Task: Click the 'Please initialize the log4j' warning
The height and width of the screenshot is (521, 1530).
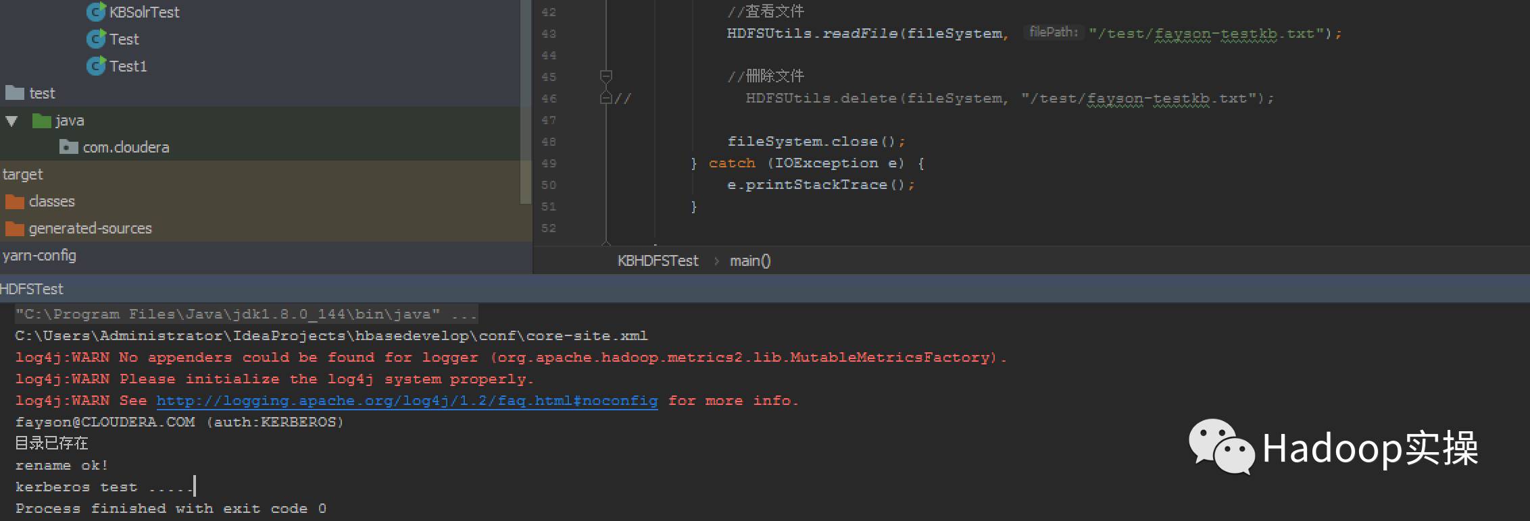Action: pos(274,379)
